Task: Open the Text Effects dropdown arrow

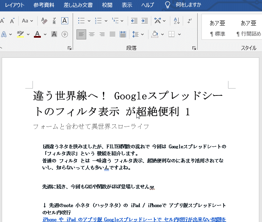Action: point(10,34)
